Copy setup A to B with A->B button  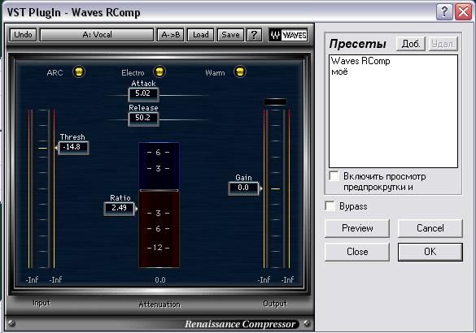[x=170, y=35]
